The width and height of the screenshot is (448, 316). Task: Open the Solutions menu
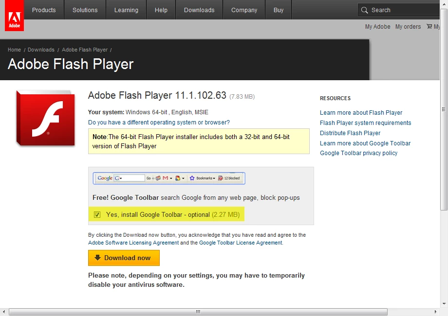pos(85,10)
